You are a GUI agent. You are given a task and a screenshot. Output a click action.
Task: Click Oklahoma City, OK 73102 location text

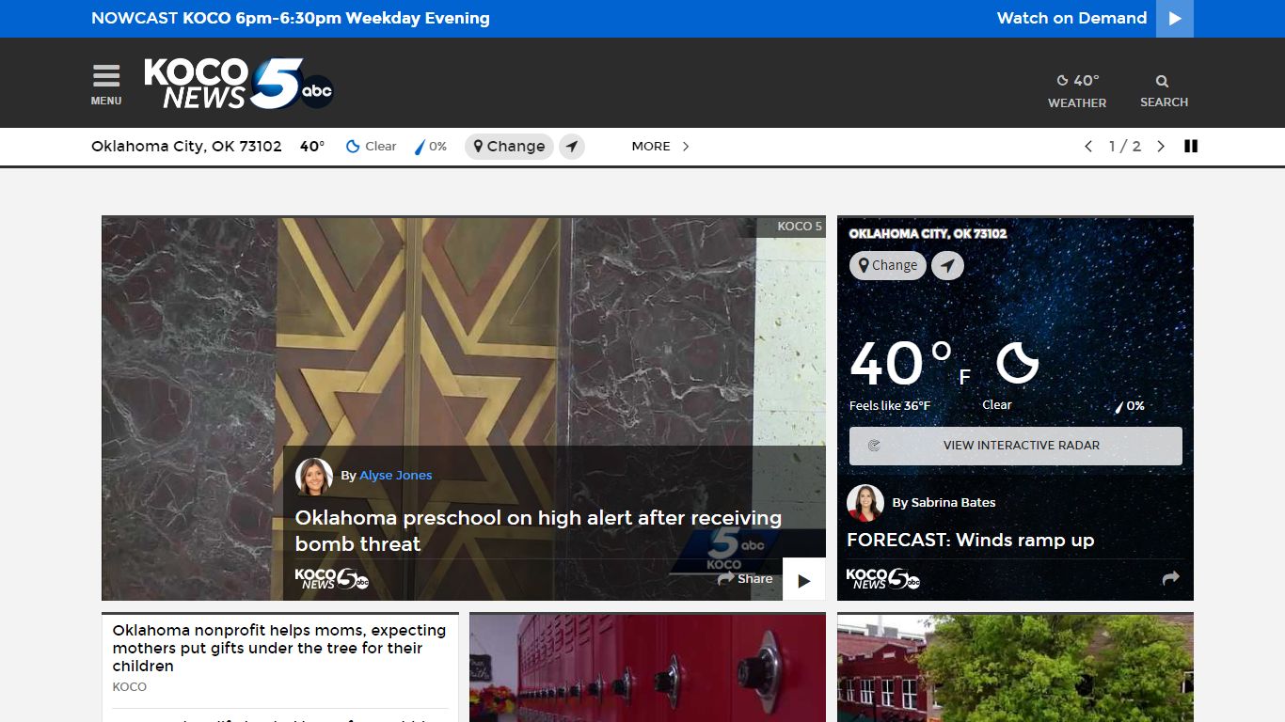coord(186,147)
